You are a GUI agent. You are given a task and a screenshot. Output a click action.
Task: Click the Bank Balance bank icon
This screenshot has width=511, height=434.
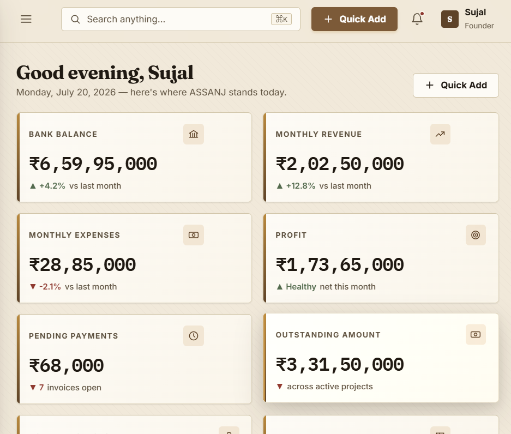click(x=194, y=134)
